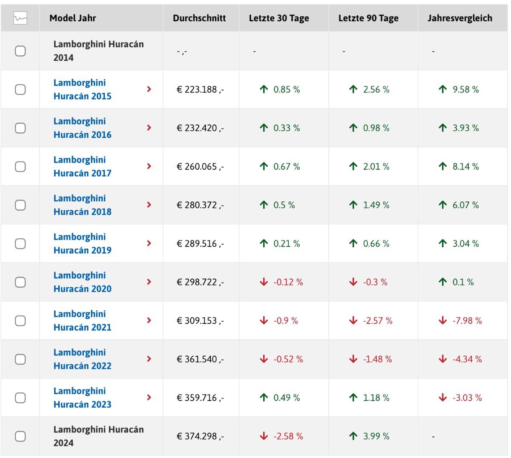
Task: Click the average price € 309.153
Action: point(200,321)
